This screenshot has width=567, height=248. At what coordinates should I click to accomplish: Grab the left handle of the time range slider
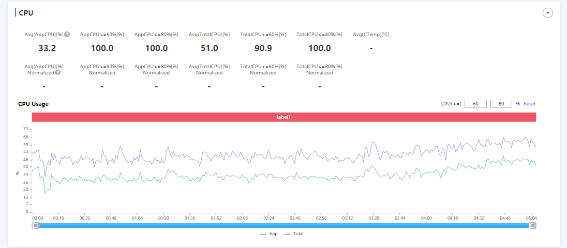35,226
